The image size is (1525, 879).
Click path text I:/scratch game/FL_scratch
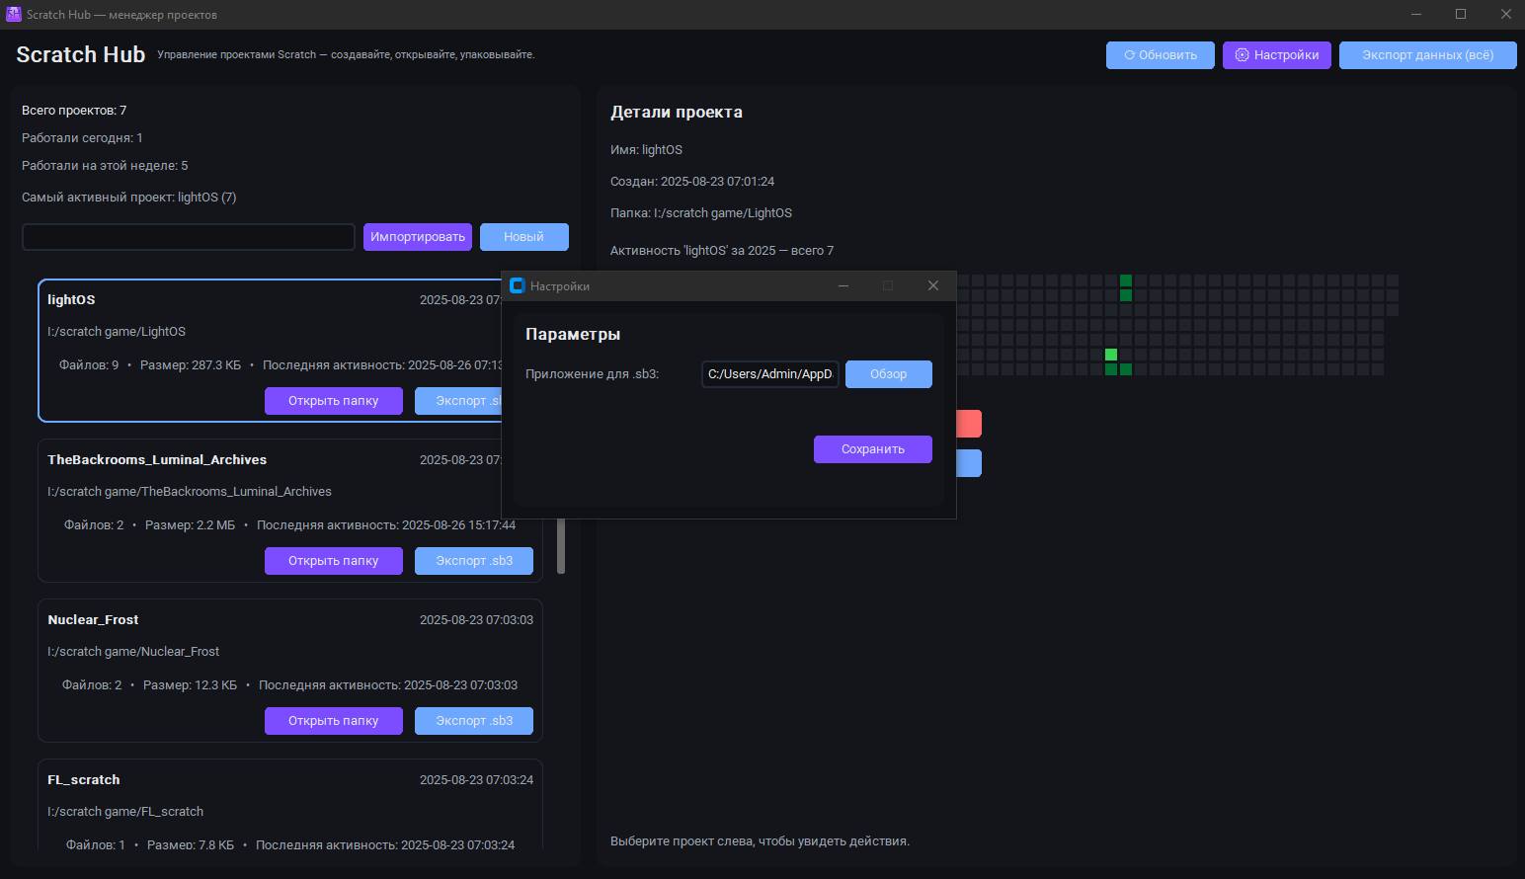click(125, 812)
